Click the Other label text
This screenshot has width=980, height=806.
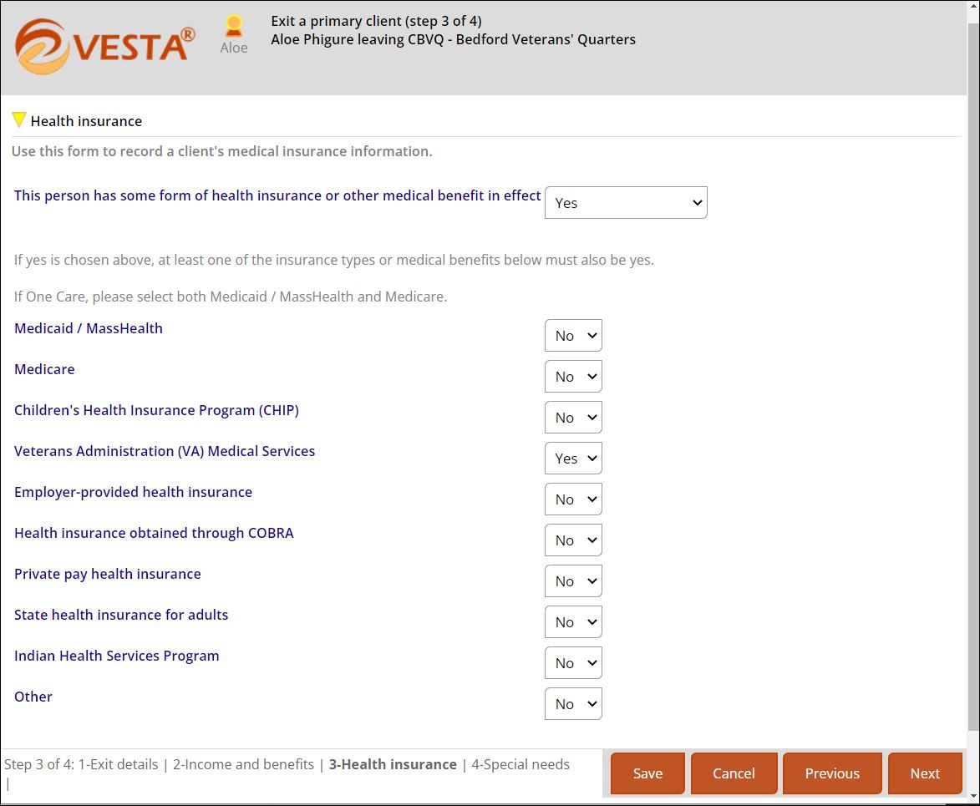(x=33, y=697)
